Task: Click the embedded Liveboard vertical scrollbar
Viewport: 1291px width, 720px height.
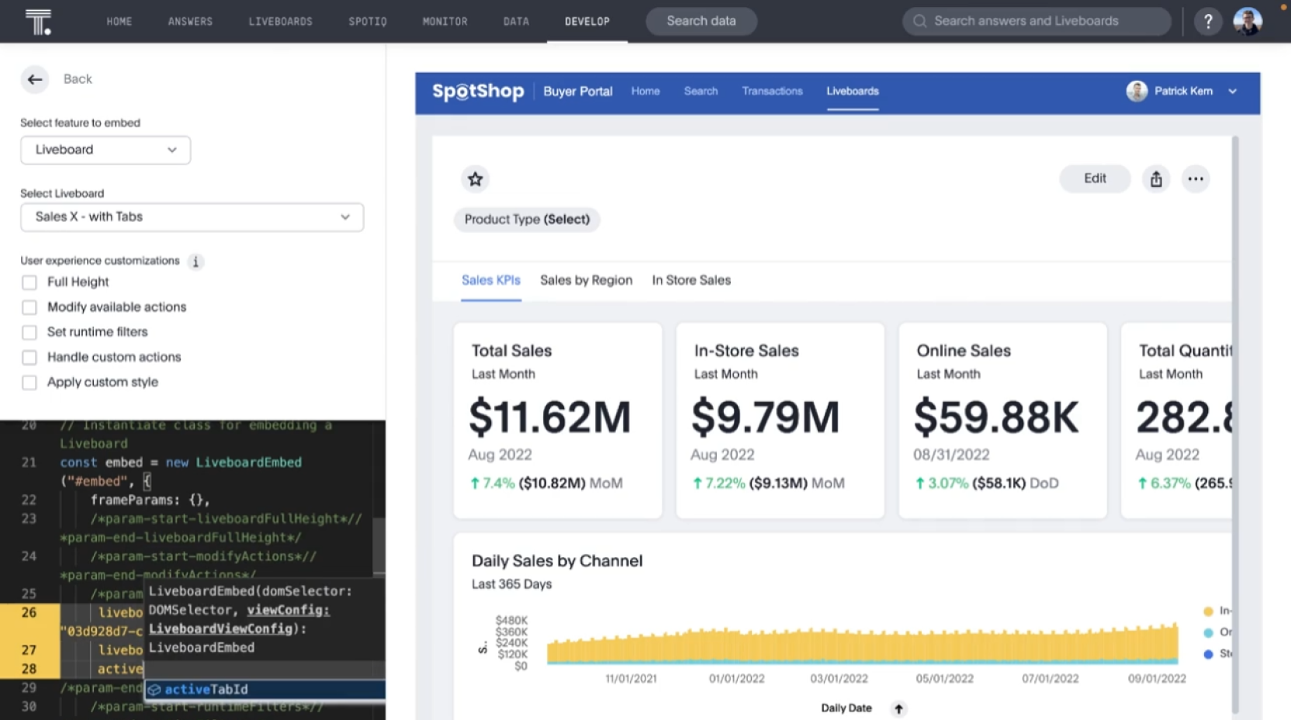Action: [x=1235, y=424]
